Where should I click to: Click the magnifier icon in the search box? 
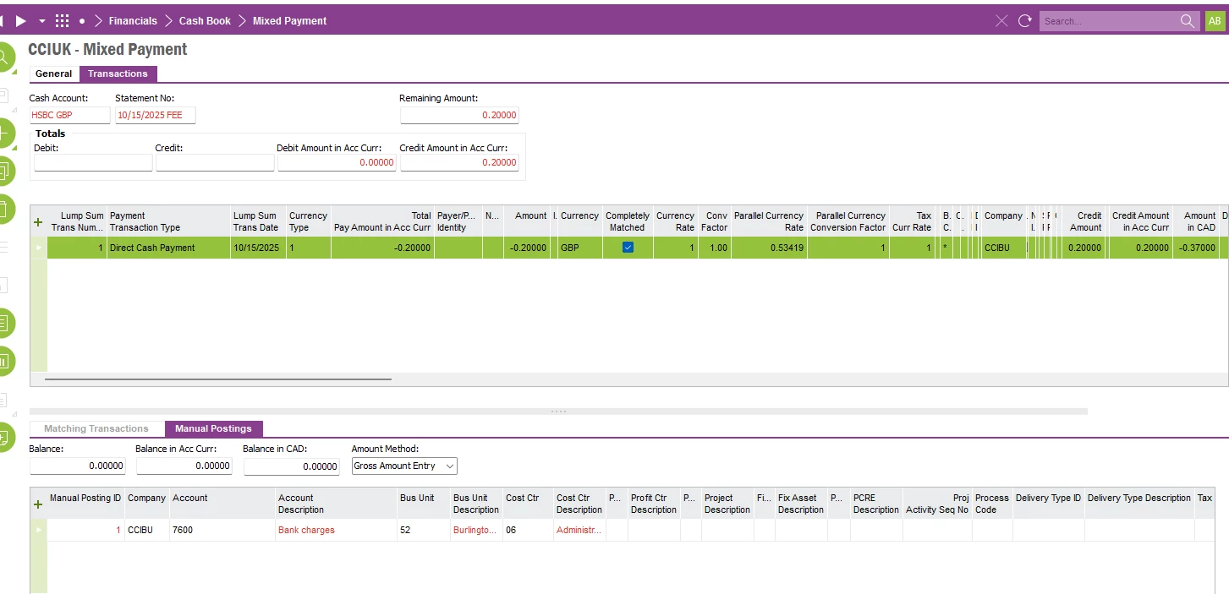1188,21
